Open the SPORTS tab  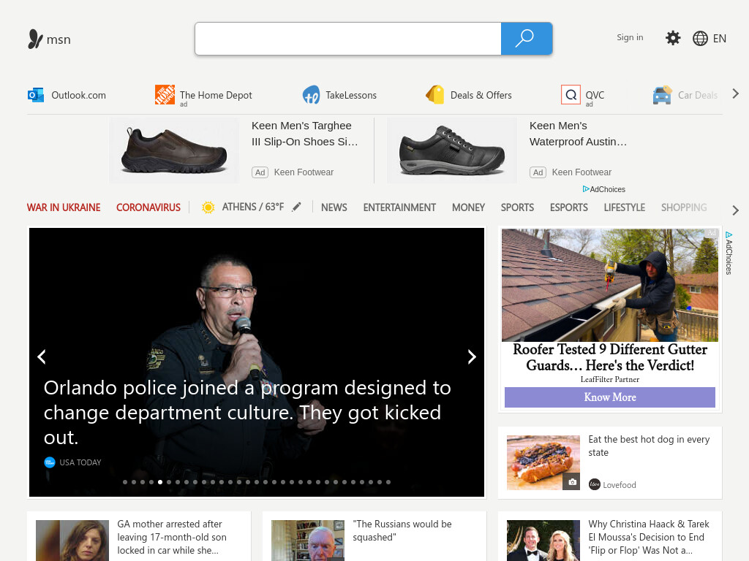tap(517, 207)
